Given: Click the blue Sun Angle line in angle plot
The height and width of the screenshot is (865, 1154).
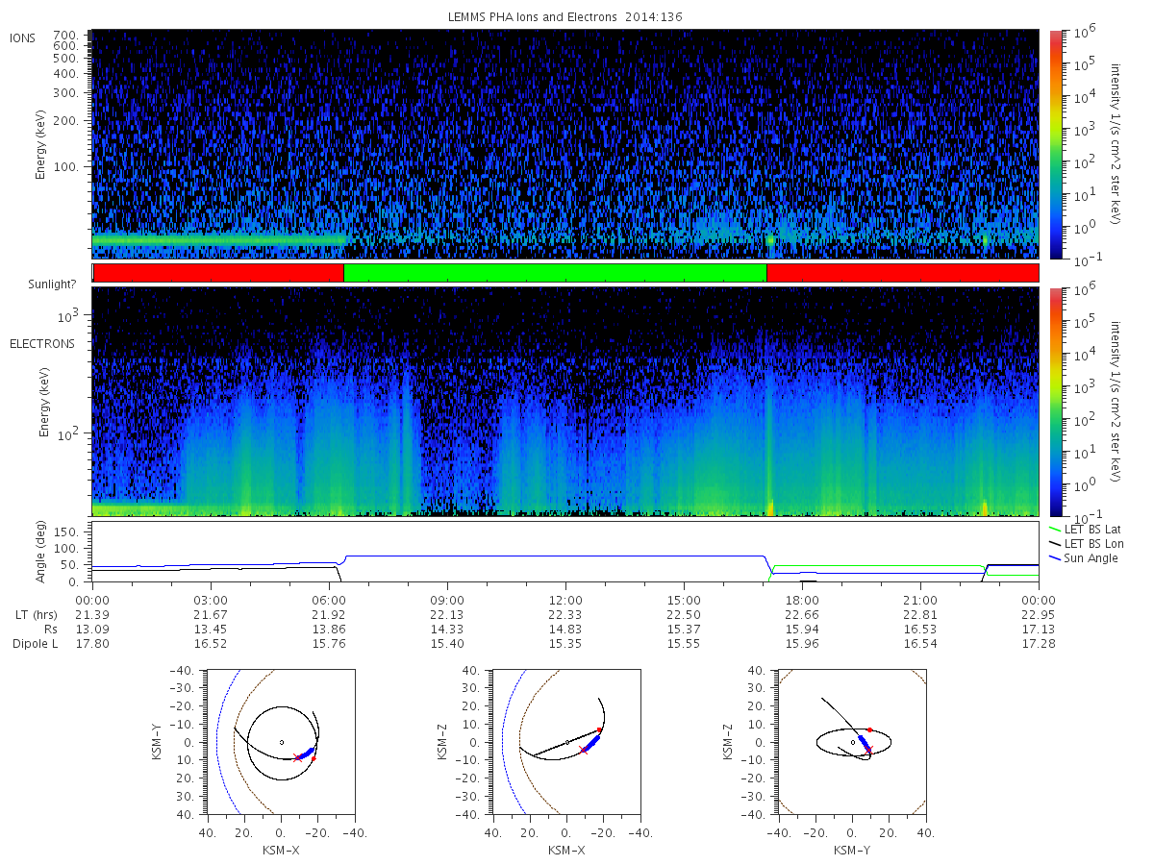Looking at the screenshot, I should (x=555, y=556).
